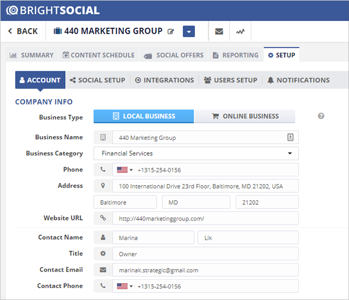
Task: Select Local Business type
Action: tap(144, 116)
